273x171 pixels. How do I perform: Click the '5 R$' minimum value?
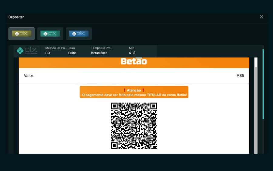pos(132,53)
